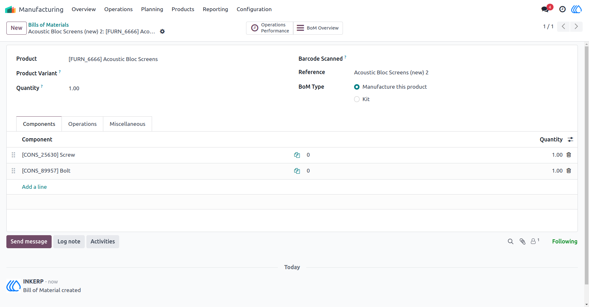Delete the Screw component line

(x=569, y=155)
